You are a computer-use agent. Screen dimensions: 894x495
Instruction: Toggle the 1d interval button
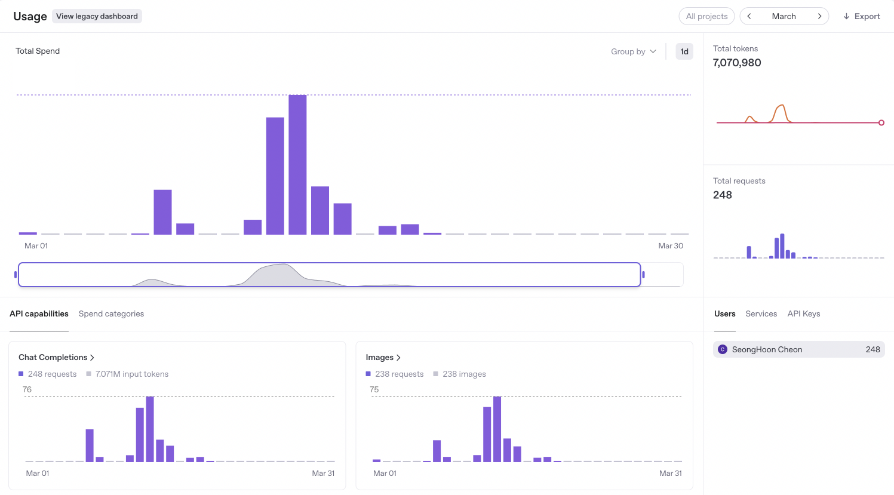[684, 51]
